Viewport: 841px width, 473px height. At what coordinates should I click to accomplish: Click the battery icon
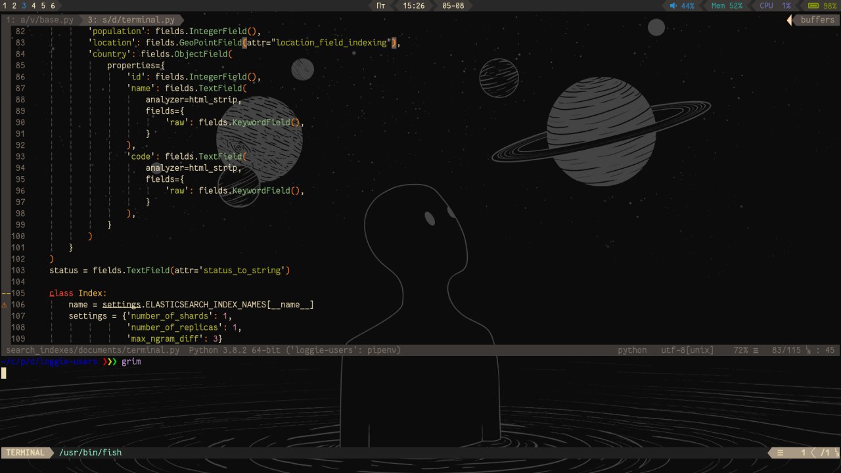[x=813, y=5]
